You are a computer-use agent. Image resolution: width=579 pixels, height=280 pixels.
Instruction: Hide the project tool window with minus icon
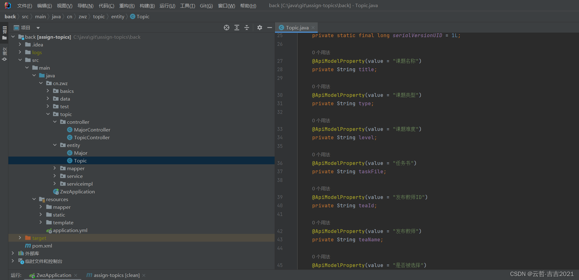(x=269, y=28)
